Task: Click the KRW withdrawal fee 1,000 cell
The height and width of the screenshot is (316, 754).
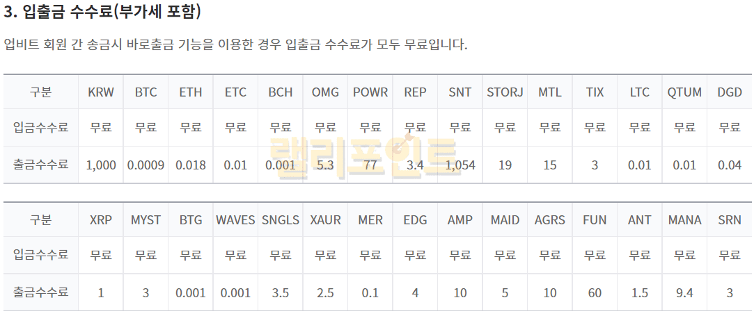Action: point(101,165)
